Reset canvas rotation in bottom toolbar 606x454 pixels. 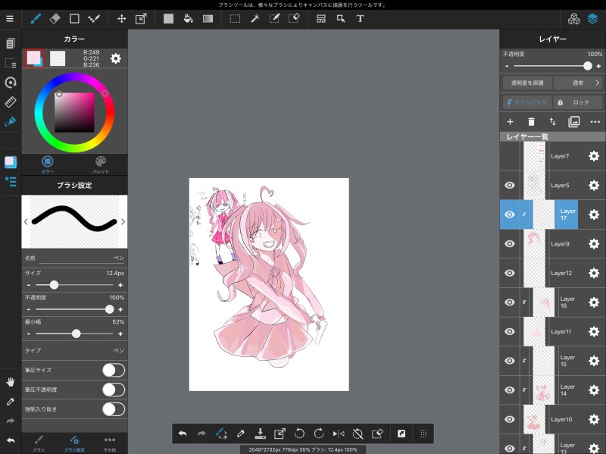(x=358, y=434)
